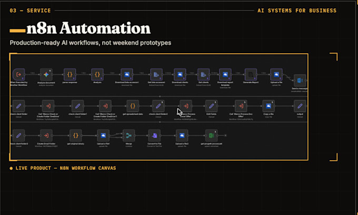The width and height of the screenshot is (358, 215).
Task: Select the 'check client folder' edit node
Action: [19, 106]
